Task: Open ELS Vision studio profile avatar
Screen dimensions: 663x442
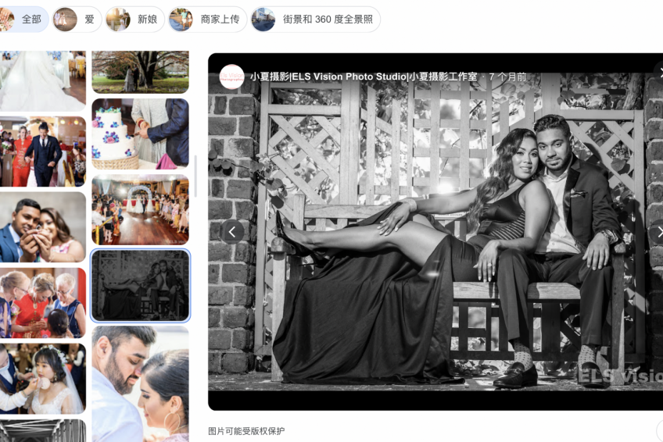Action: (231, 77)
